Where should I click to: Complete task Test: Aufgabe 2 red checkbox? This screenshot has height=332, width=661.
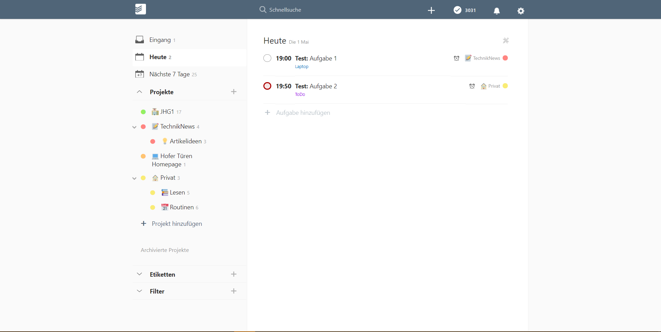[x=267, y=86]
